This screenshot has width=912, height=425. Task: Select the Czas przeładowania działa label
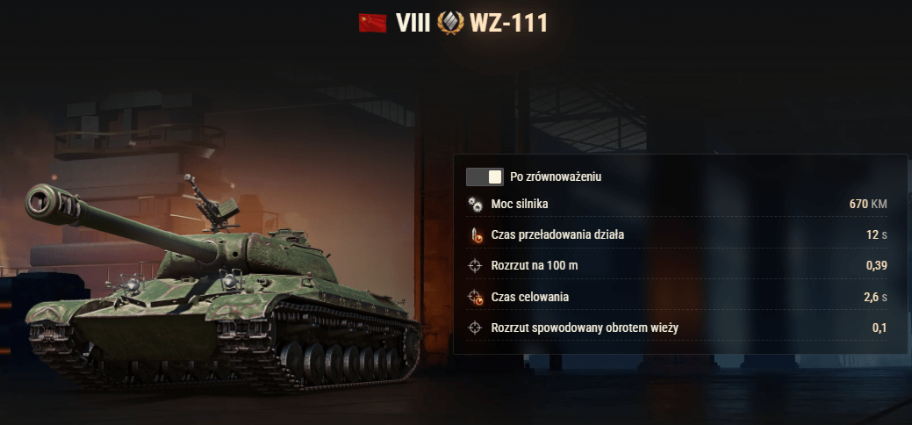[557, 235]
